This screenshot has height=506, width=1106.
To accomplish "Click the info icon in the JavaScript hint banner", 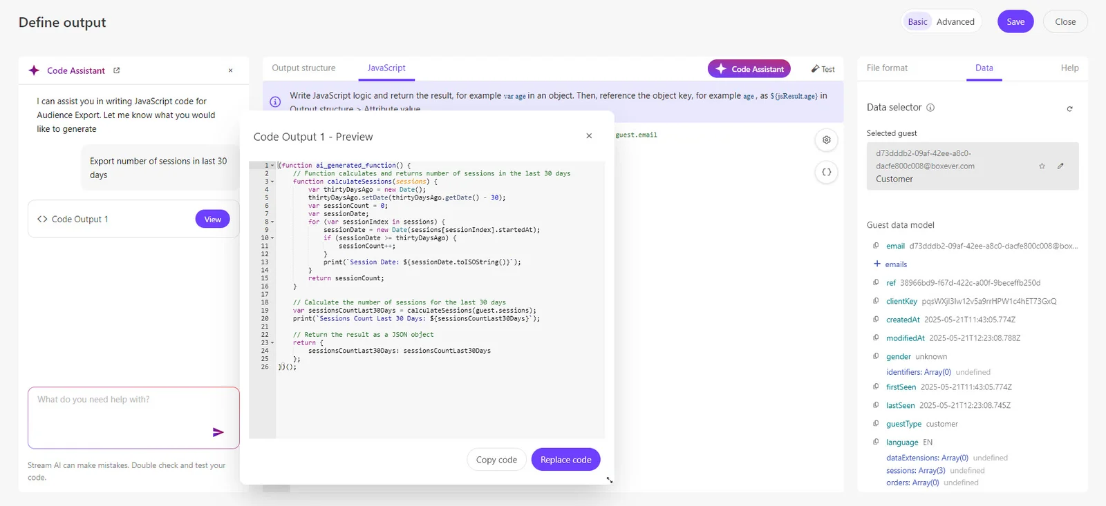I will click(x=275, y=102).
